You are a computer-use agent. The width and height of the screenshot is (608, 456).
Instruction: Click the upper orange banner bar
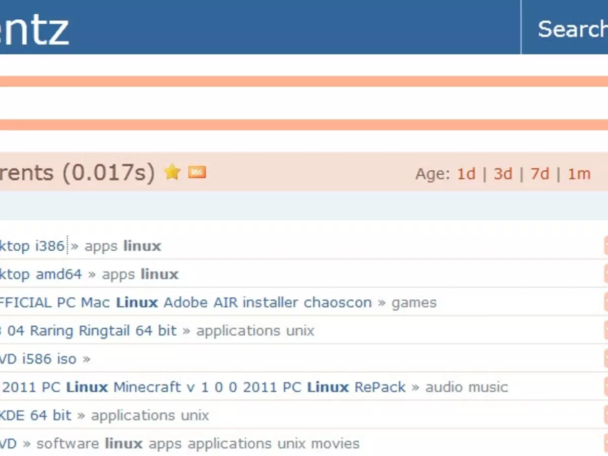pyautogui.click(x=304, y=82)
